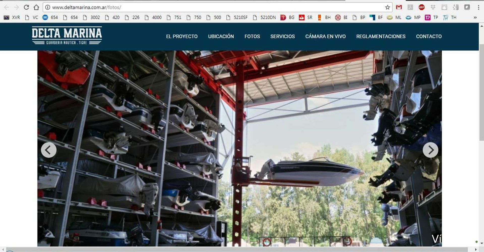Open the 5210DN bookmark
This screenshot has width=484, height=252.
264,17
